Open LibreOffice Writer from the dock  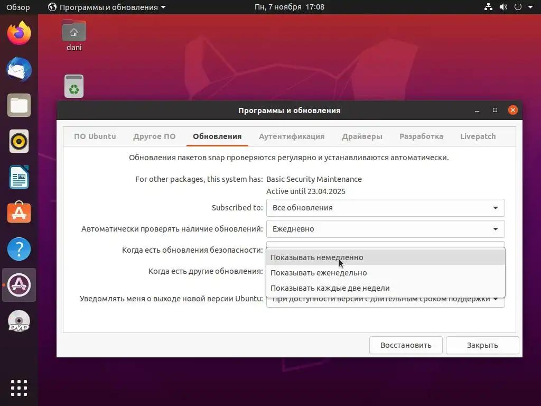tap(19, 177)
